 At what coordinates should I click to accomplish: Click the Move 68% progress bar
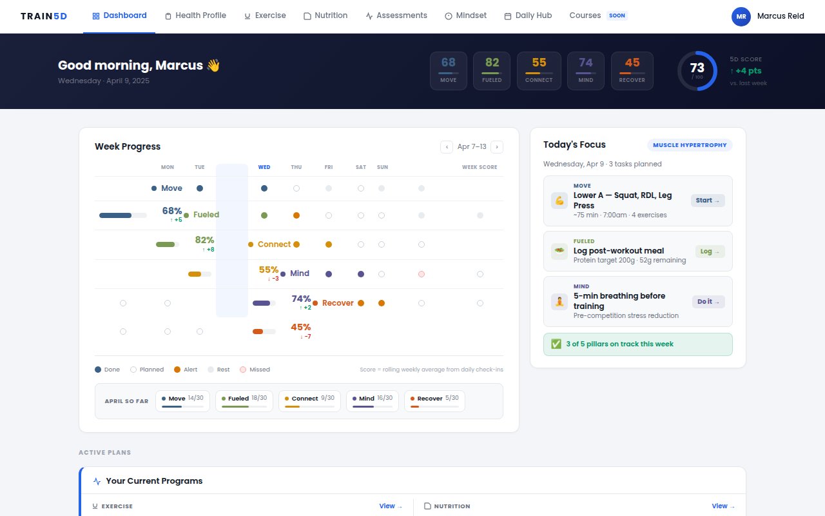[x=122, y=215]
